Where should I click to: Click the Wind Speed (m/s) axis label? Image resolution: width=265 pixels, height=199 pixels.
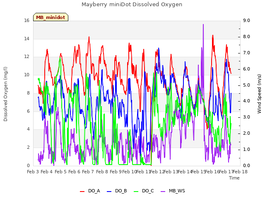coord(259,94)
